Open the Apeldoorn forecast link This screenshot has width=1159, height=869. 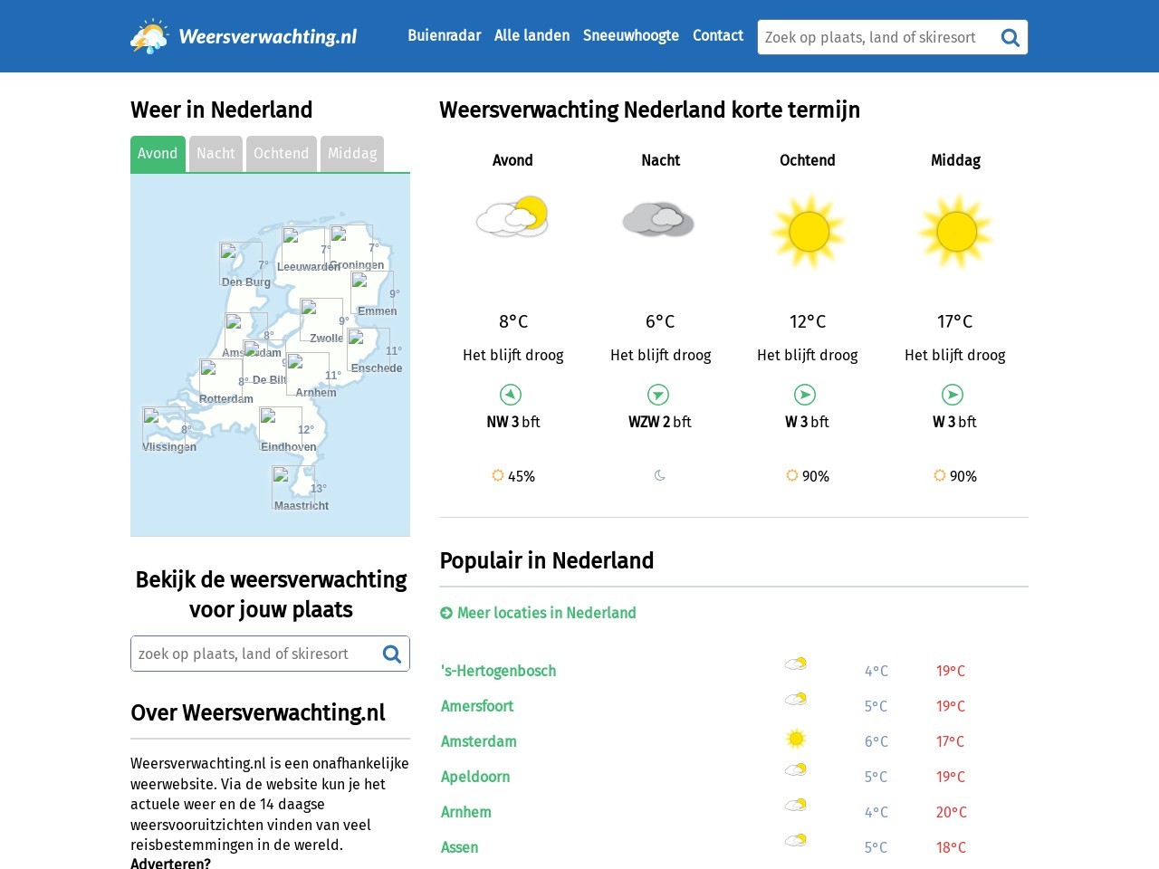click(475, 777)
